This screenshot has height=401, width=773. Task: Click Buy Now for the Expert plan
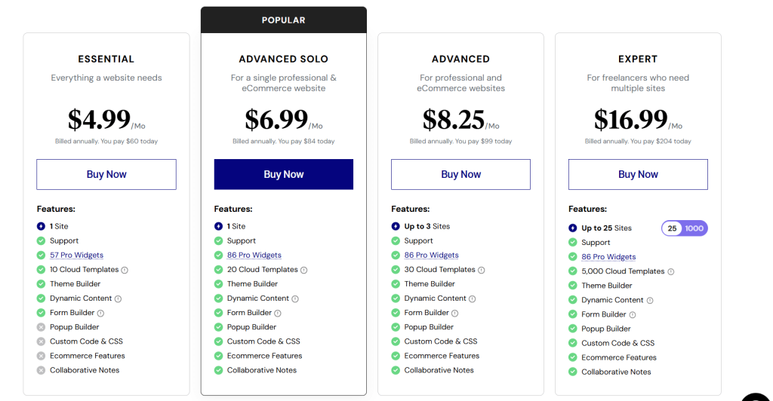pyautogui.click(x=638, y=174)
